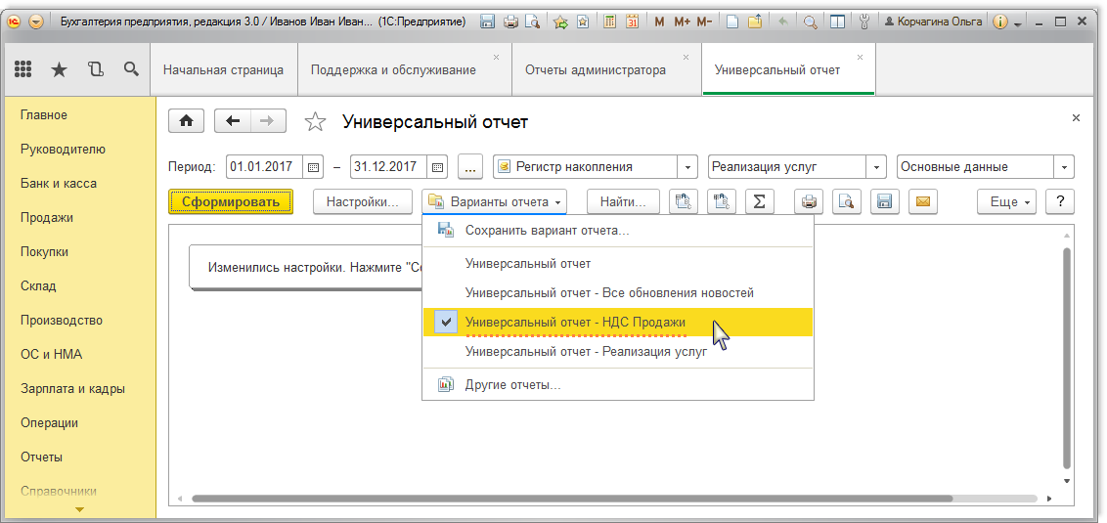Click the M+ memory add button

(x=682, y=22)
